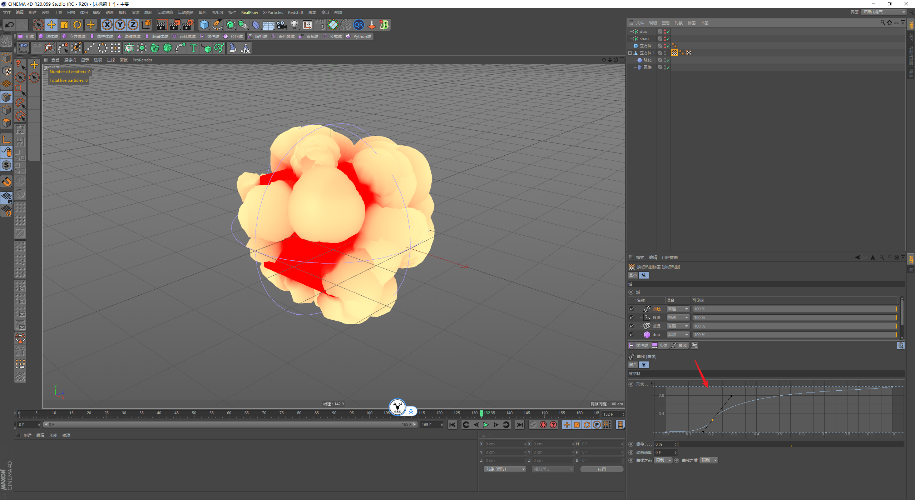Image resolution: width=915 pixels, height=500 pixels.
Task: Open the 曲线之后 限制 dropdown
Action: coord(709,460)
